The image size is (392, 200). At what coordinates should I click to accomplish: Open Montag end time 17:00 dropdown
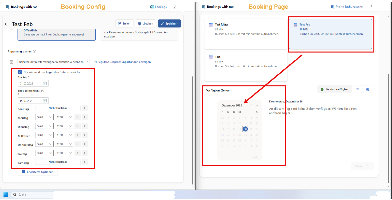(64, 117)
